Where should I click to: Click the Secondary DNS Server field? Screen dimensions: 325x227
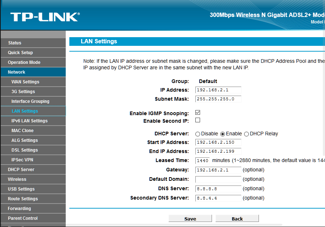[218, 198]
